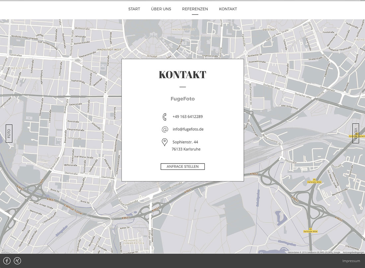
Task: Open the ÜBER UNS menu item
Action: click(161, 9)
